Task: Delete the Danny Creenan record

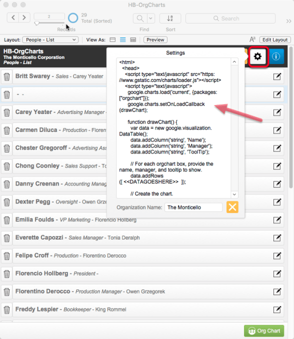Action: click(x=6, y=184)
